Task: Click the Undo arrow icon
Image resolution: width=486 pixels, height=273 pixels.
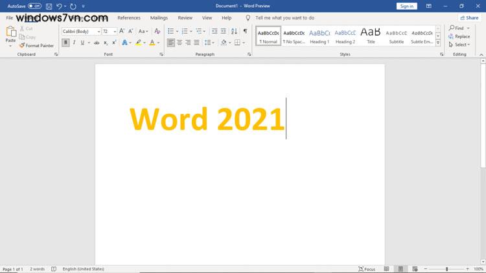Action: click(x=59, y=6)
